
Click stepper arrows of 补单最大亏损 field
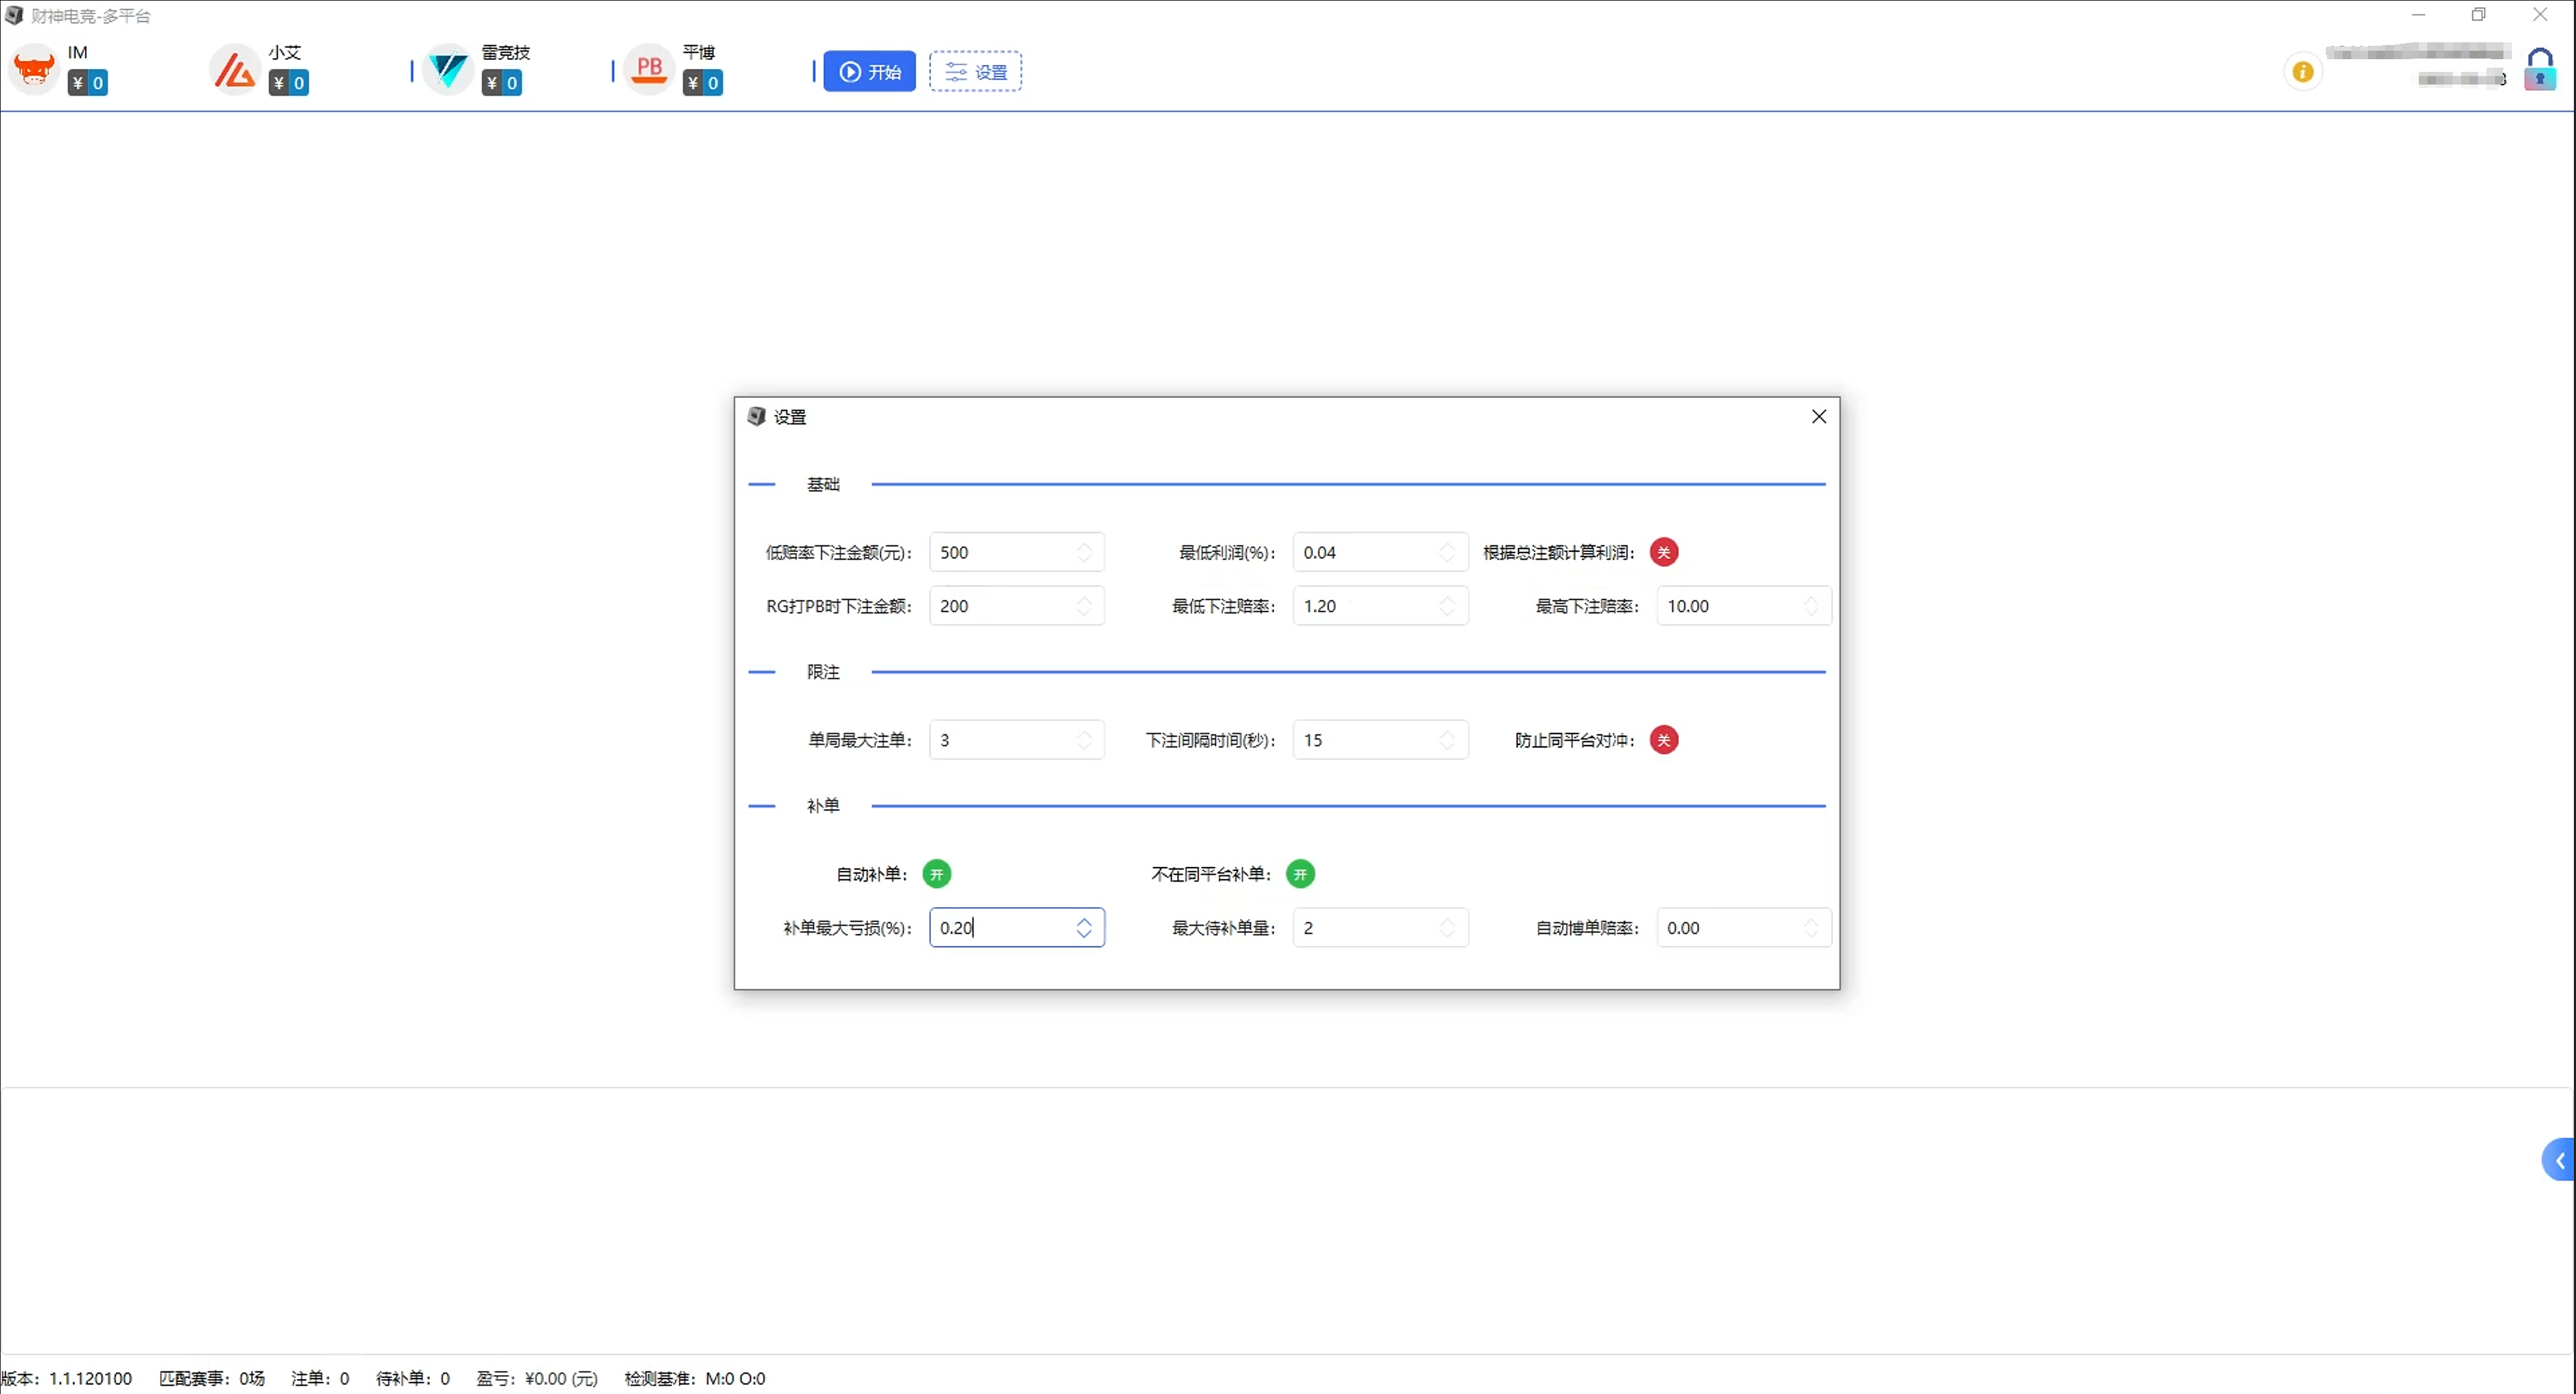click(1083, 928)
